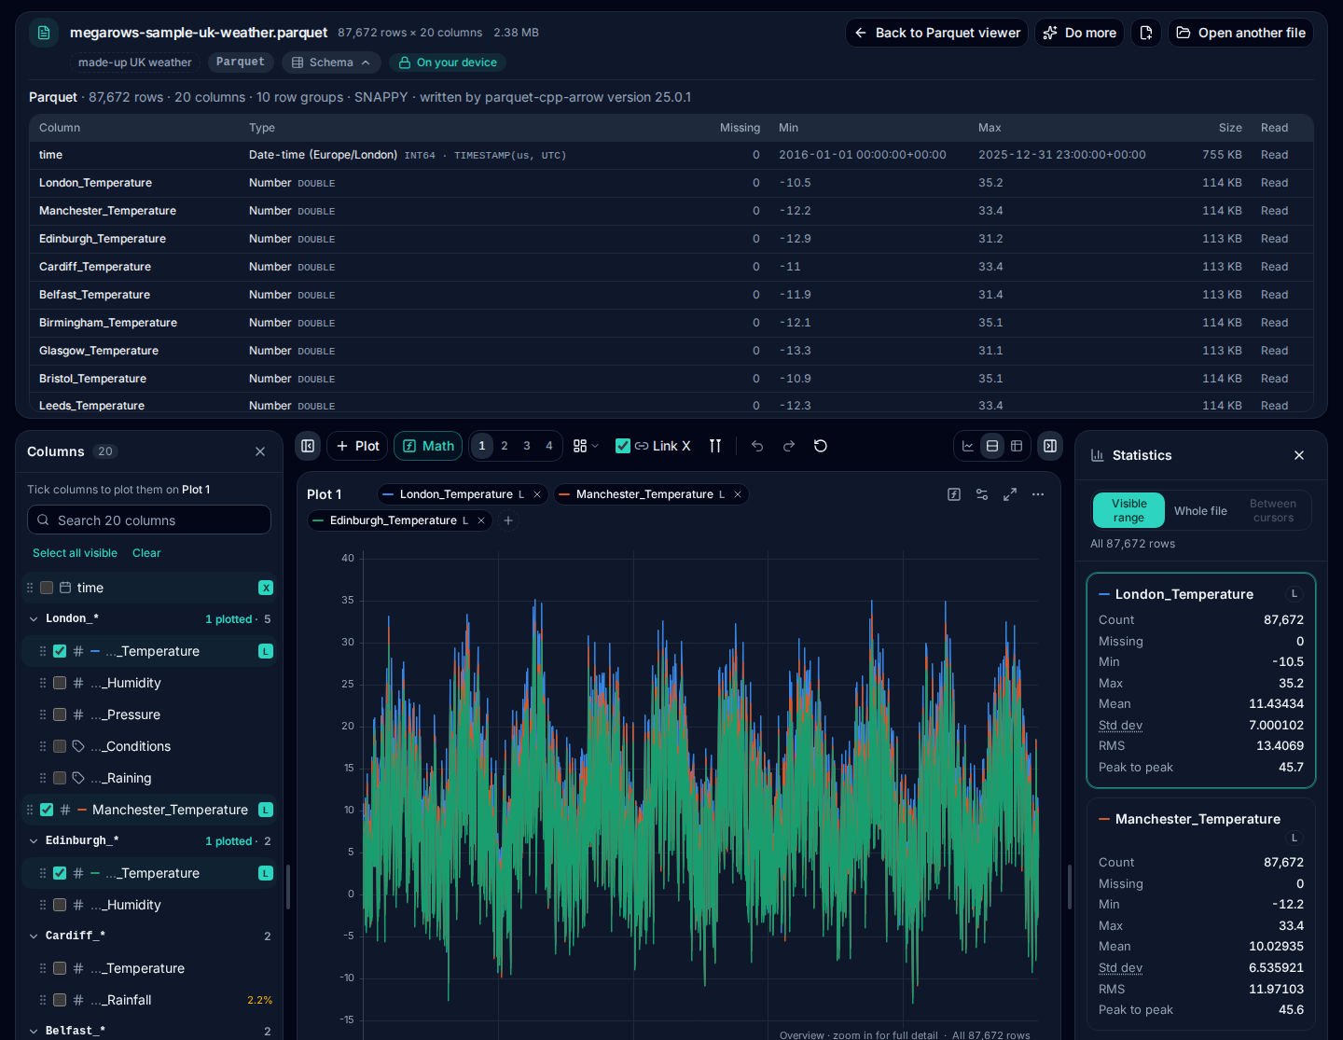Collapse the Schema dropdown
The height and width of the screenshot is (1040, 1343).
[331, 62]
